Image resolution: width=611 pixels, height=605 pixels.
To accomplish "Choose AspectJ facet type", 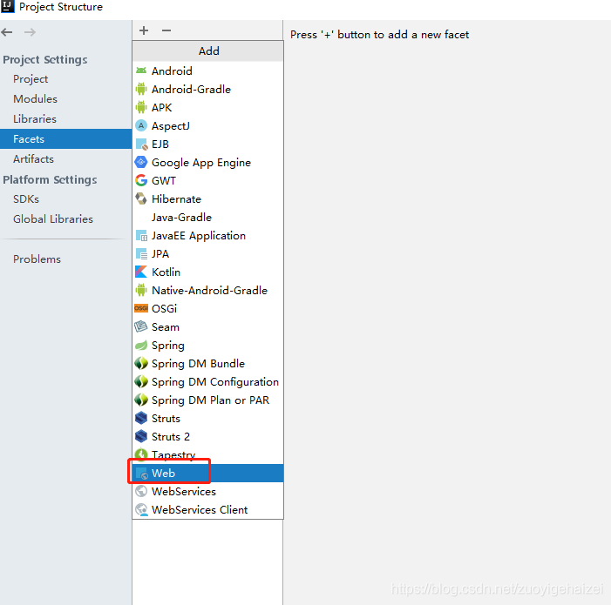I will tap(208, 125).
